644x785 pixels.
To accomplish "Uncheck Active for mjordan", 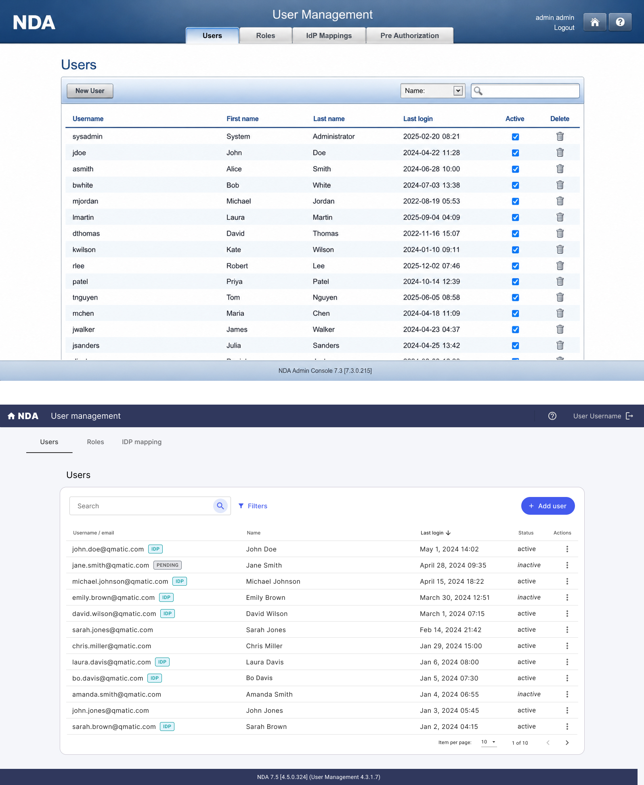I will tap(516, 201).
